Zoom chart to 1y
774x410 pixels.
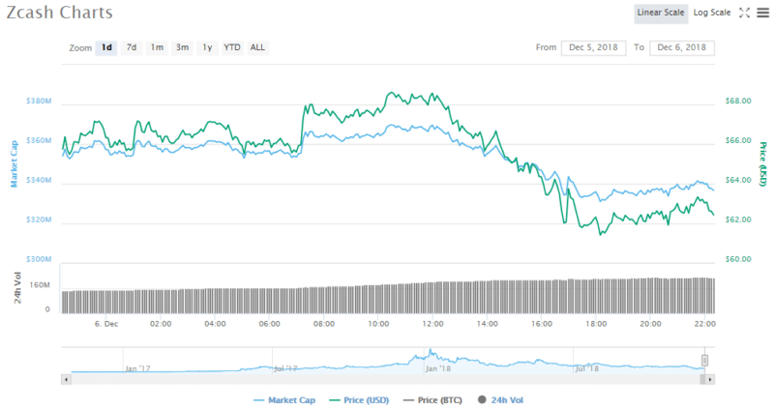207,47
